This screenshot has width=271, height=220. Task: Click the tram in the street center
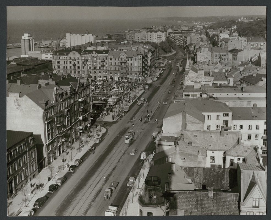pos(129,137)
